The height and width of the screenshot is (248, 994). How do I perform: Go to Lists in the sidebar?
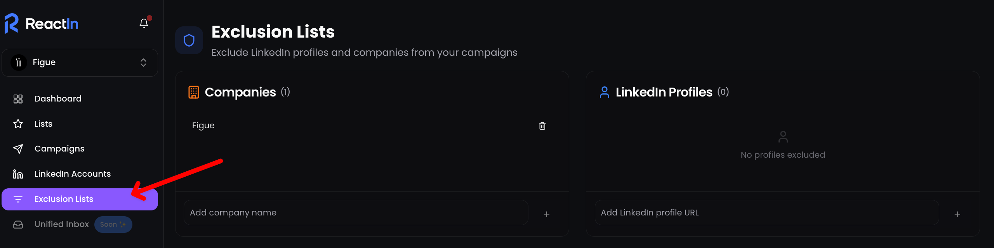pyautogui.click(x=43, y=124)
